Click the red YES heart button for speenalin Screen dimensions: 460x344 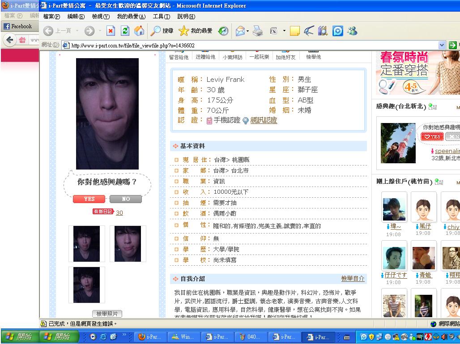pyautogui.click(x=432, y=137)
